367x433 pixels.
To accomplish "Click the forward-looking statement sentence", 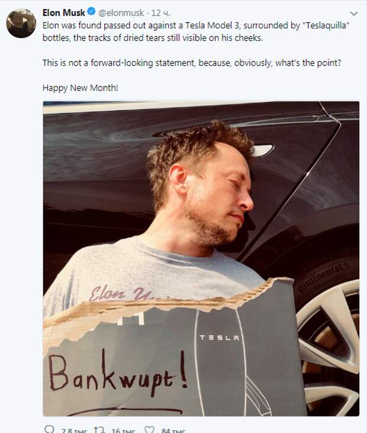I will [x=192, y=63].
